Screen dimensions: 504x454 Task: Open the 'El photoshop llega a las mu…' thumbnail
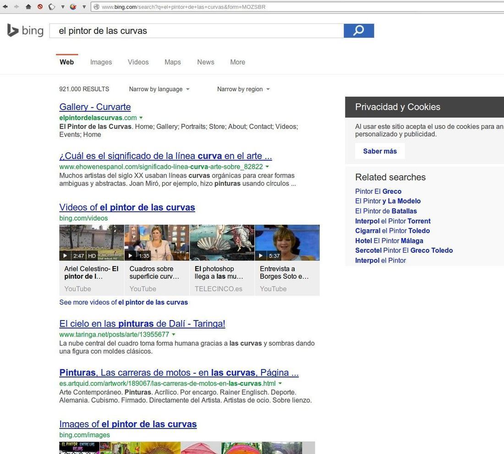pos(222,242)
